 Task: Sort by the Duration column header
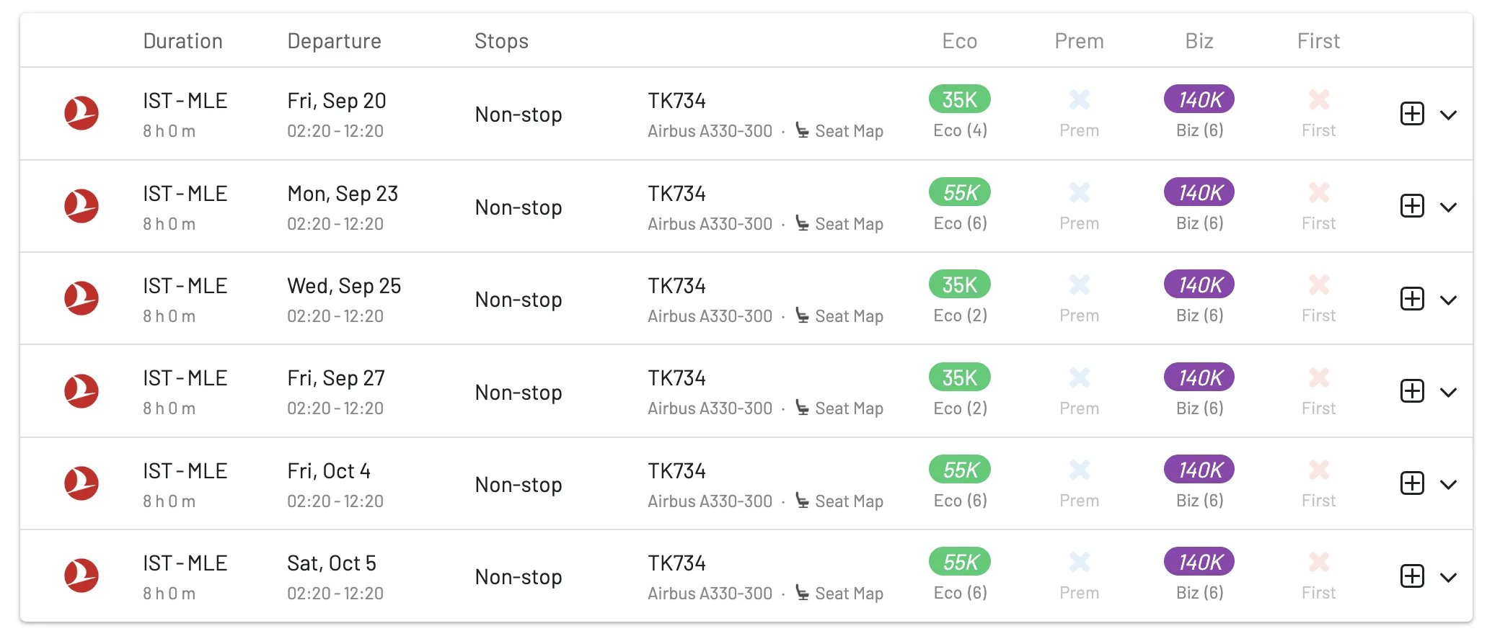pyautogui.click(x=182, y=41)
